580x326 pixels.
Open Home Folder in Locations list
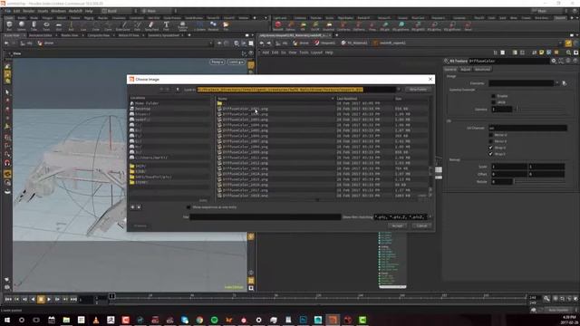[x=147, y=103]
